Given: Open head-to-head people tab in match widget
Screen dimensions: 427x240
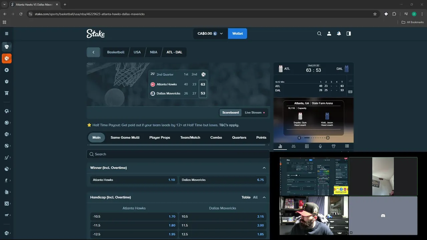Looking at the screenshot, I should coord(294,146).
